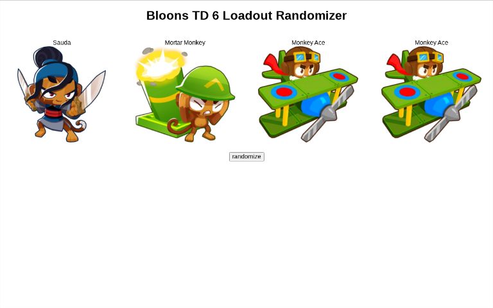Click the rightmost Monkey Ace plane image
The width and height of the screenshot is (493, 308).
coord(431,94)
